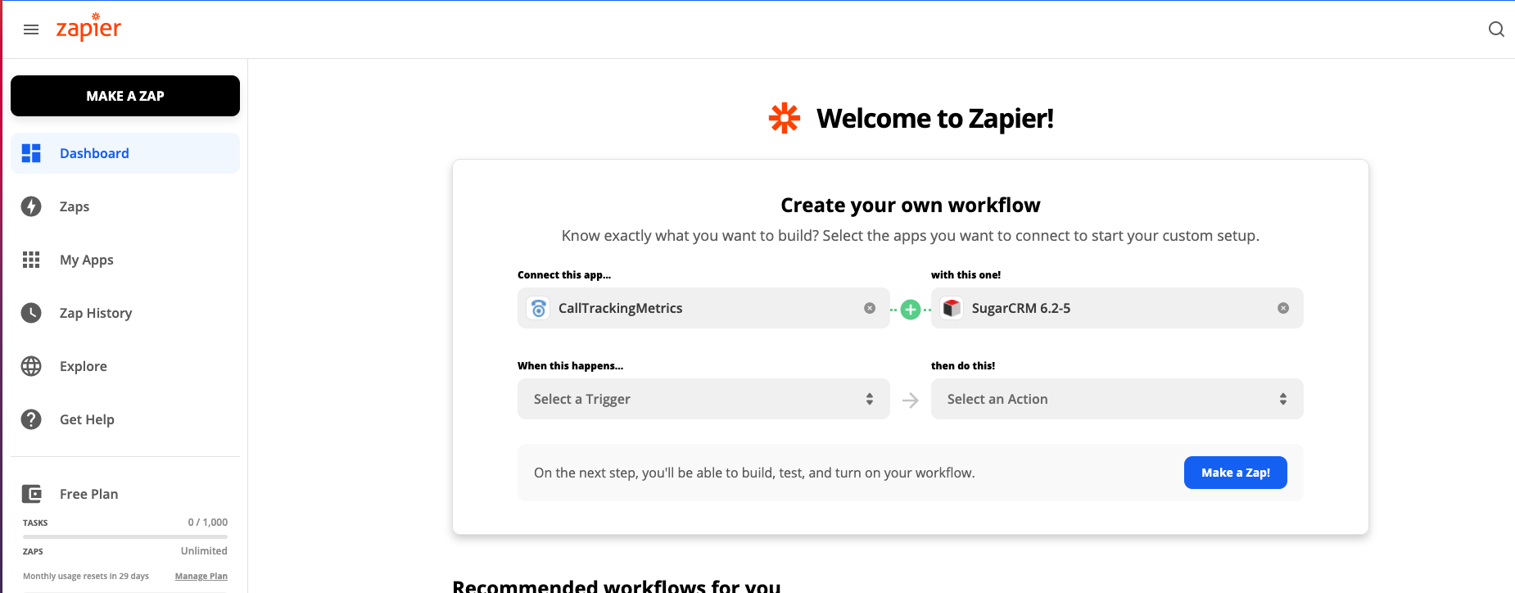Open My Apps in the sidebar
Screen dimensions: 1515x593
click(125, 260)
